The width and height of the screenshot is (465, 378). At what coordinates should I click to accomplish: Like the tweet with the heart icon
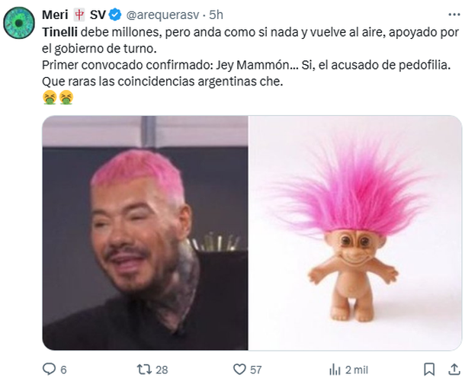(x=239, y=370)
